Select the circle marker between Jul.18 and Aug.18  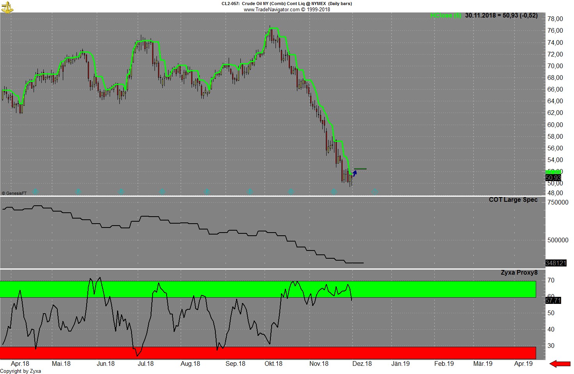coord(162,191)
